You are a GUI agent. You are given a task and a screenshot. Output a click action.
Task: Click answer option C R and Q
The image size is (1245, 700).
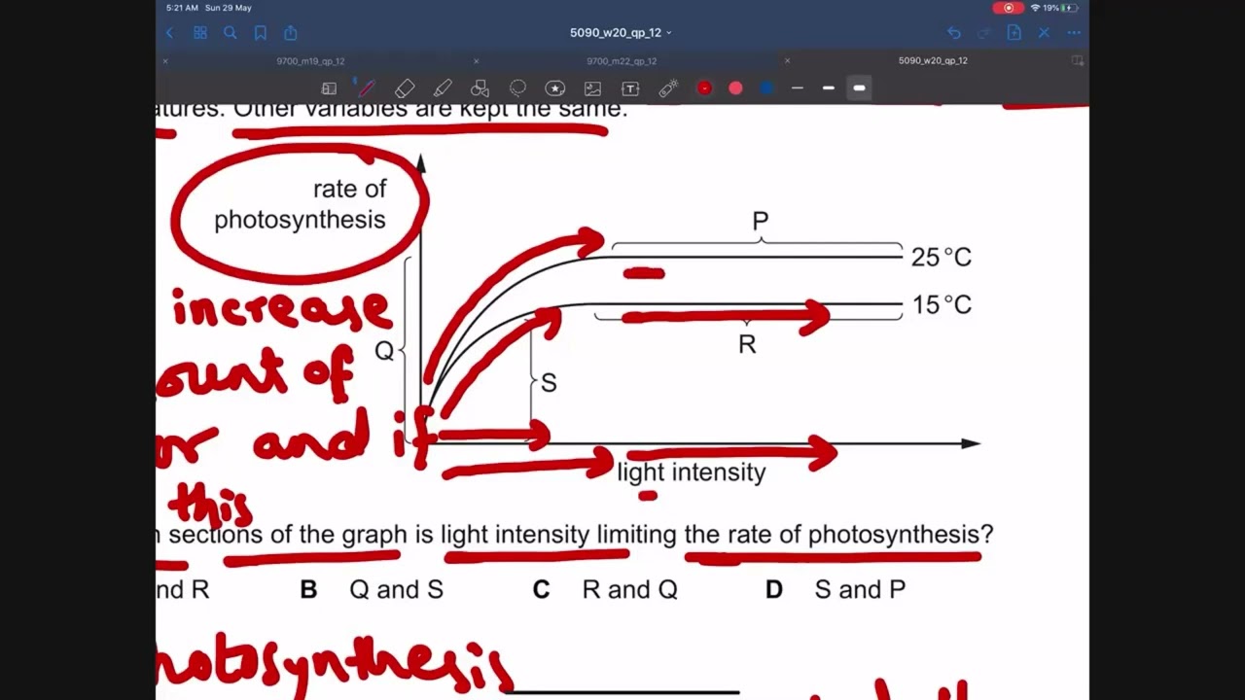coord(605,590)
